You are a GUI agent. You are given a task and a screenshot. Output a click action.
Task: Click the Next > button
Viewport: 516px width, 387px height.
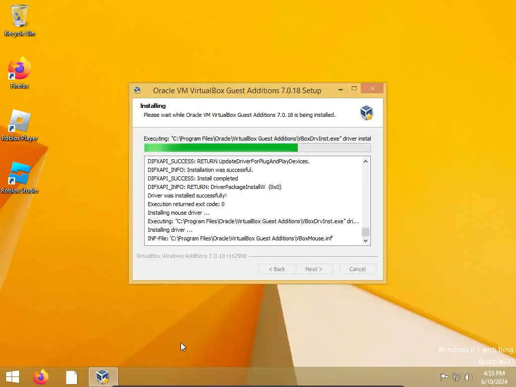coord(314,269)
